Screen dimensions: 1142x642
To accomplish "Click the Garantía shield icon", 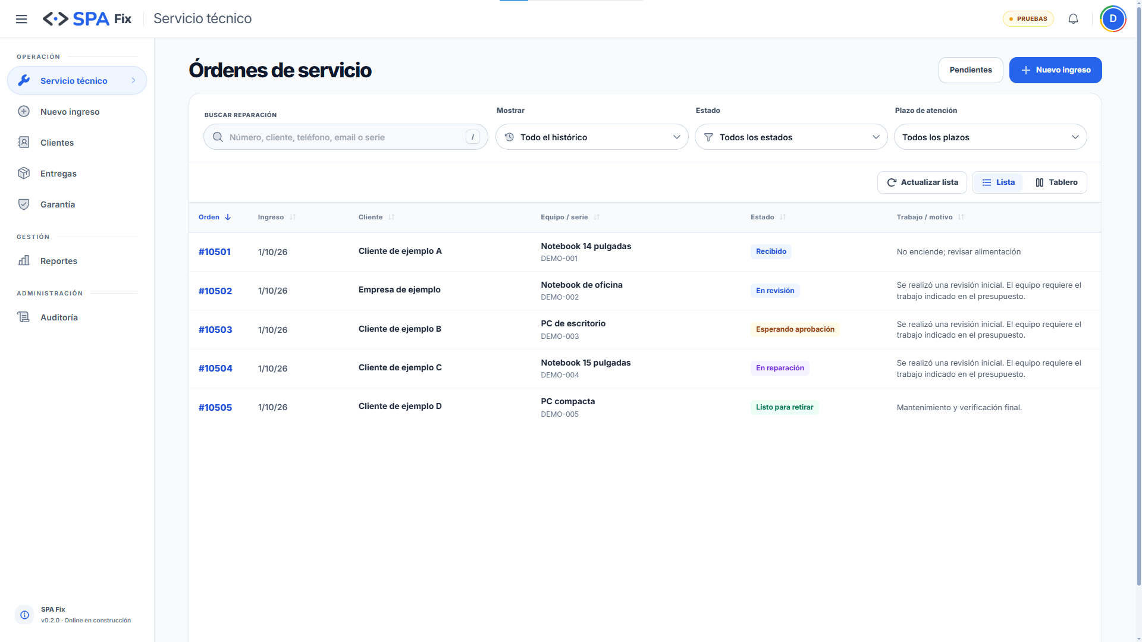I will (24, 204).
